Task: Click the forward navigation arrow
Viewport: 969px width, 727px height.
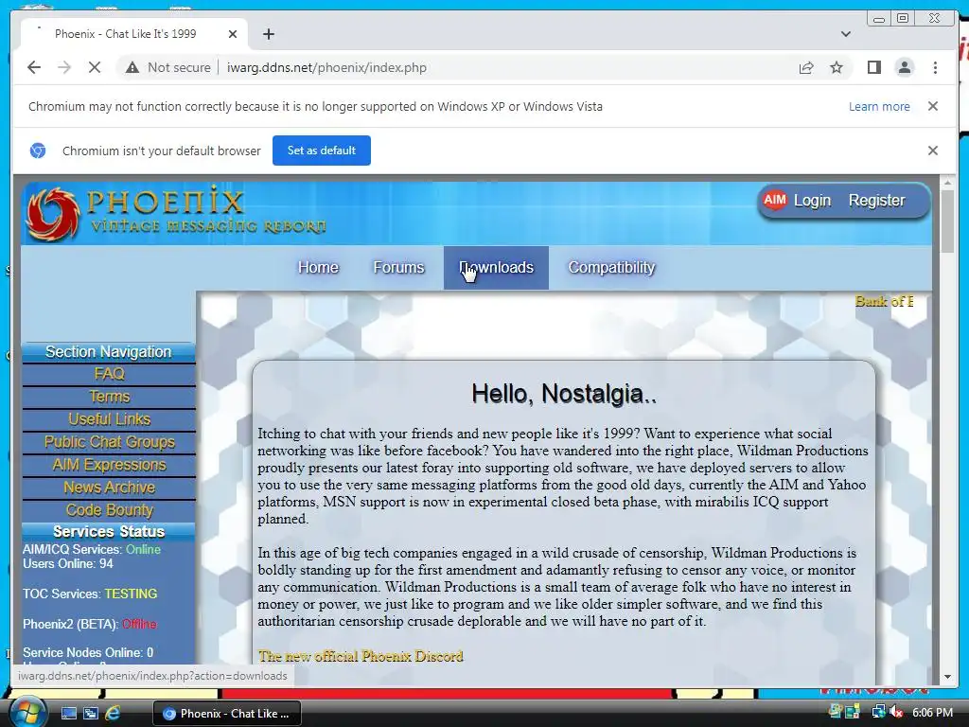Action: click(64, 67)
